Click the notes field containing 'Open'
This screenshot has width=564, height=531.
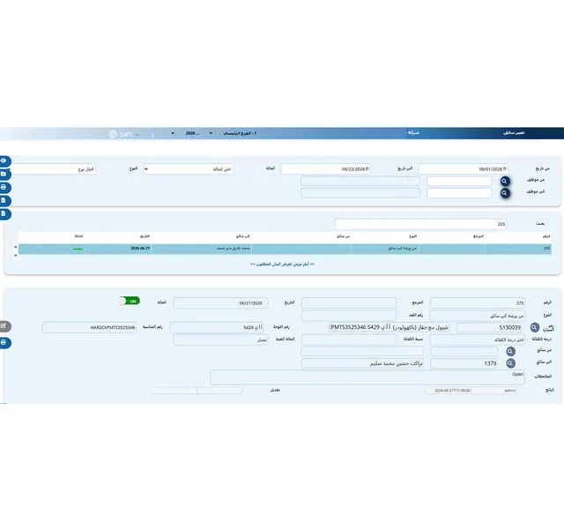click(367, 377)
